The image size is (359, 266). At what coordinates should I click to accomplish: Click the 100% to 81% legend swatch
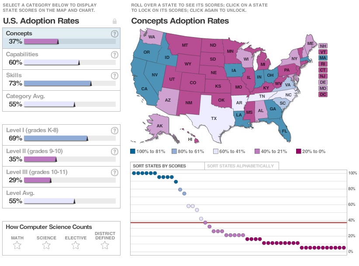tap(133, 151)
